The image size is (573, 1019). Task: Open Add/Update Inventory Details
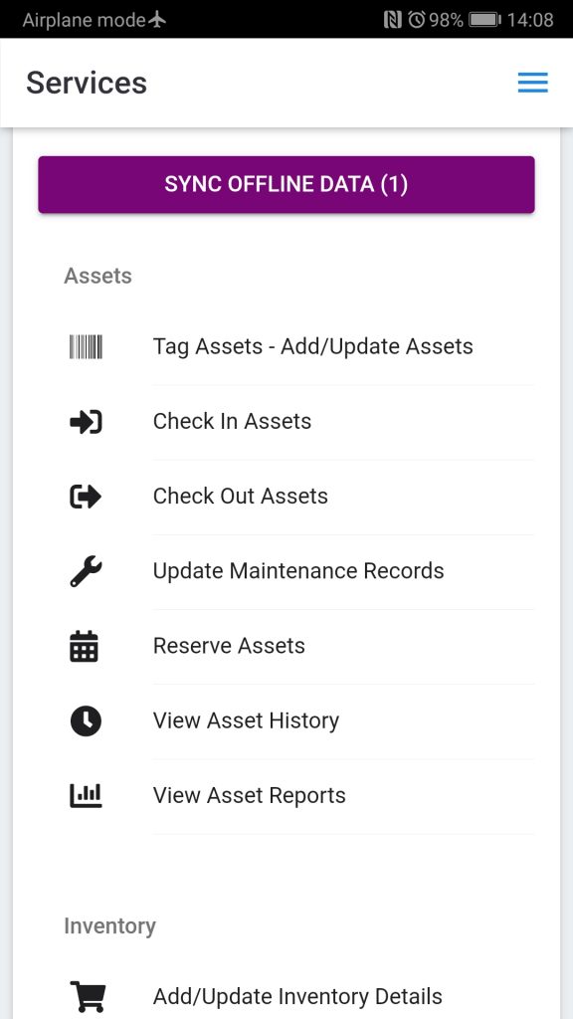[x=297, y=996]
